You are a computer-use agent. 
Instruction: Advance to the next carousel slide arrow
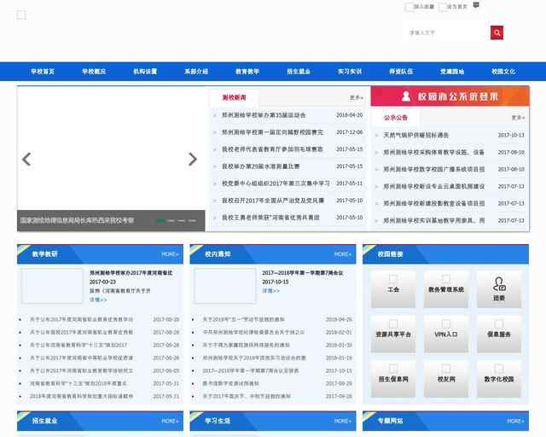[192, 160]
